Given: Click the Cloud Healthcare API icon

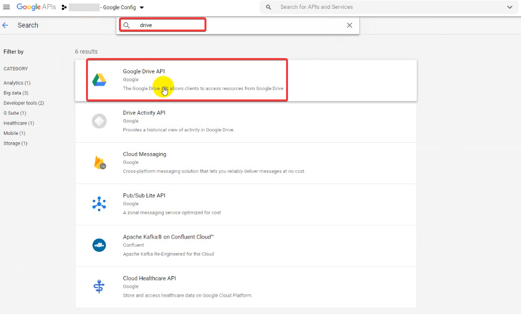Looking at the screenshot, I should (x=99, y=286).
